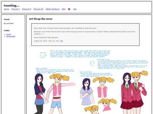Screen dimensions: 153x114
Task: Open the Other Fandoms section
Action: point(53,9)
